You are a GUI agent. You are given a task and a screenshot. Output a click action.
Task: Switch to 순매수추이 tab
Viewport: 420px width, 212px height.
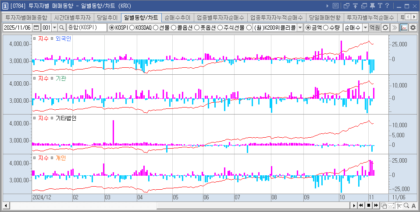coord(177,17)
